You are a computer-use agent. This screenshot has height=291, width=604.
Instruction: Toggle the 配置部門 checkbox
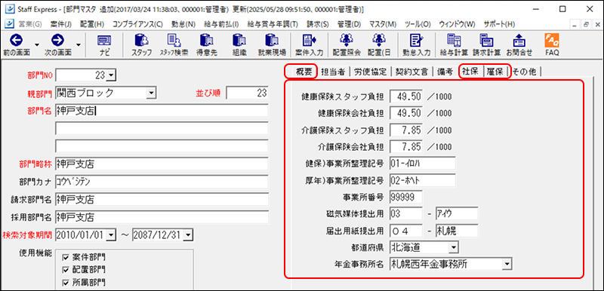pyautogui.click(x=65, y=270)
